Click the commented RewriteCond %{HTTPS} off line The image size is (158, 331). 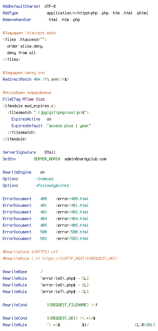point(30,252)
